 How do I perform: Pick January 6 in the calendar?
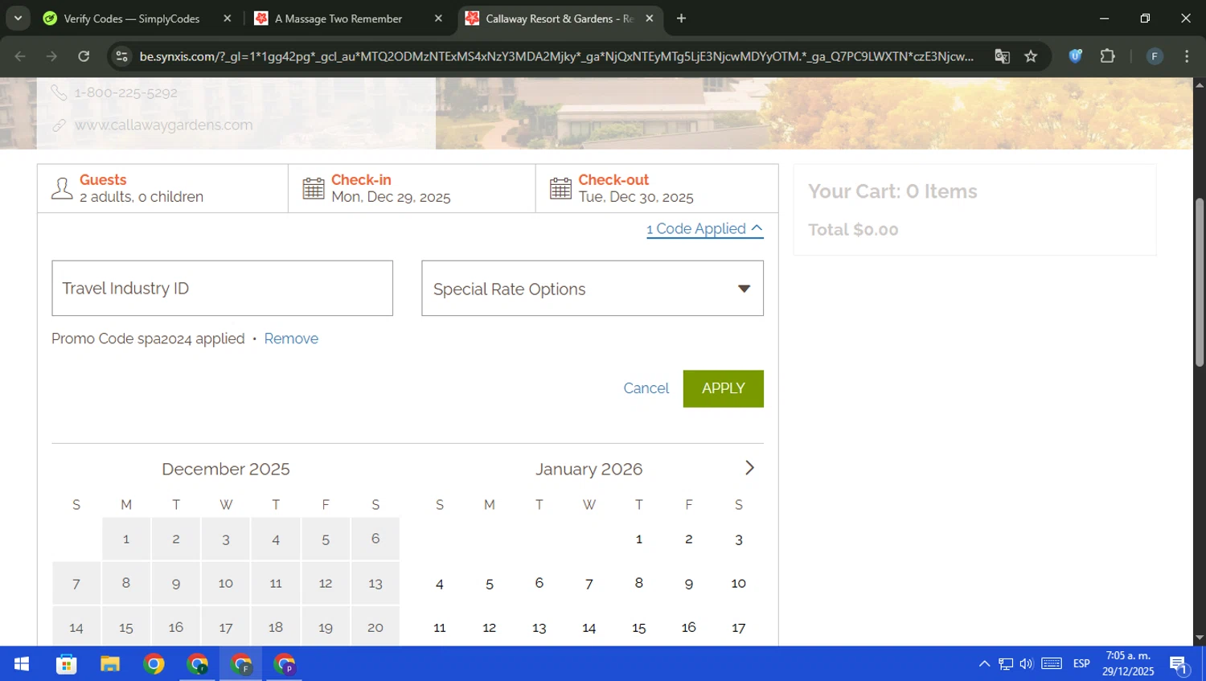(539, 583)
